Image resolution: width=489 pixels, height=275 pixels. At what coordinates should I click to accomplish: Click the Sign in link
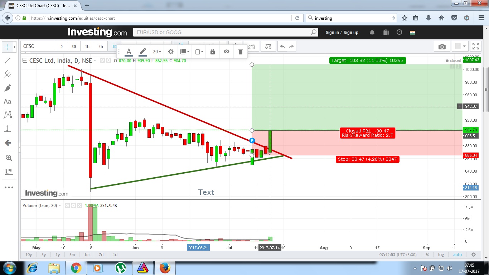coord(332,33)
